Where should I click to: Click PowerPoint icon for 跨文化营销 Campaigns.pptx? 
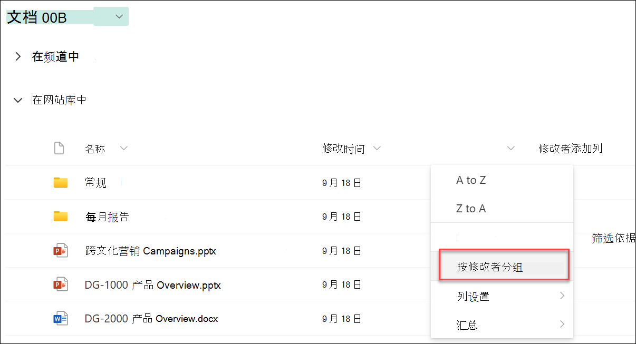tap(61, 251)
